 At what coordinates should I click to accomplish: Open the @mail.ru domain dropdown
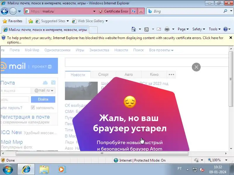click(43, 90)
